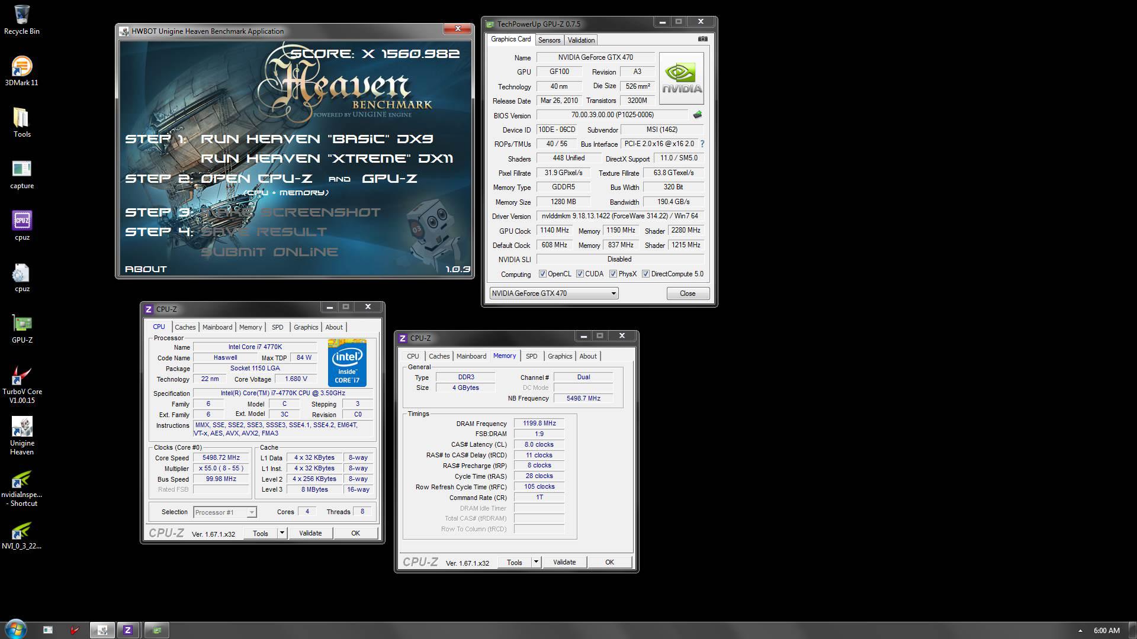Click Take Screenshot step in Heaven
The height and width of the screenshot is (639, 1137).
290,212
